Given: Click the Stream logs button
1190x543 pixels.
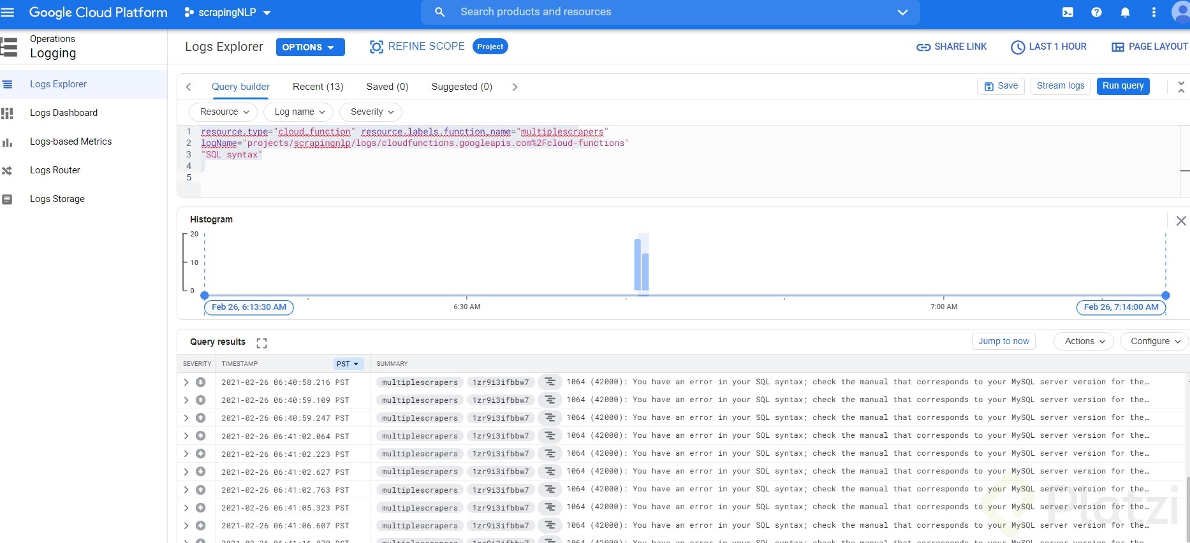Looking at the screenshot, I should click(x=1061, y=86).
